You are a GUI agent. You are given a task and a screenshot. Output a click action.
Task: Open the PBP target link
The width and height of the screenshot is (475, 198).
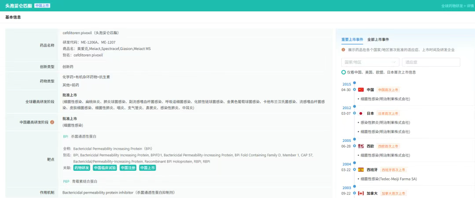tap(66, 182)
